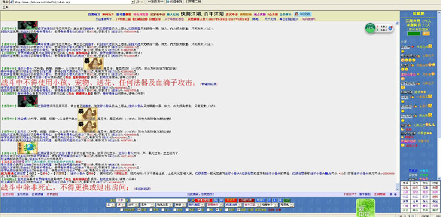Tick the leftmost checkbox in bottom options row
Screen dimensions: 441x217
[122, 210]
